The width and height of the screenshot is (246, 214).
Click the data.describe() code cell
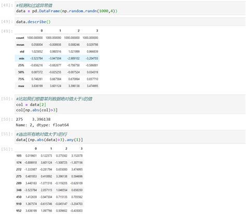pyautogui.click(x=130, y=22)
